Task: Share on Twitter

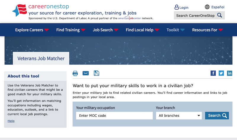Action: 221,73
